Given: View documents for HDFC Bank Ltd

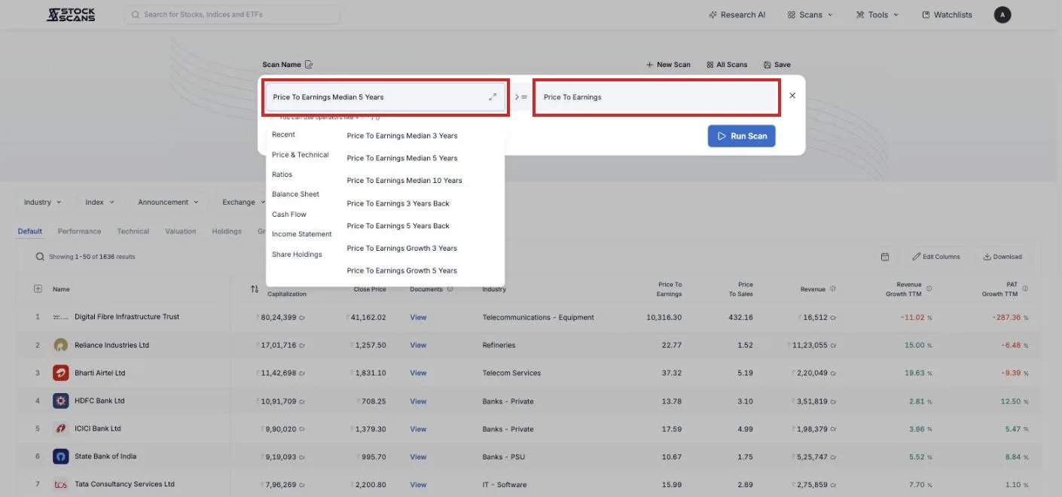Looking at the screenshot, I should tap(418, 401).
